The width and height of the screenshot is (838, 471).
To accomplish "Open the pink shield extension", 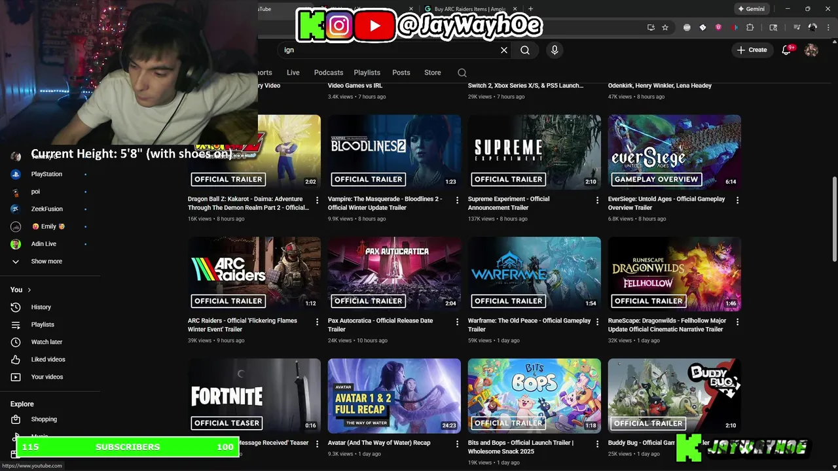I will pos(718,27).
